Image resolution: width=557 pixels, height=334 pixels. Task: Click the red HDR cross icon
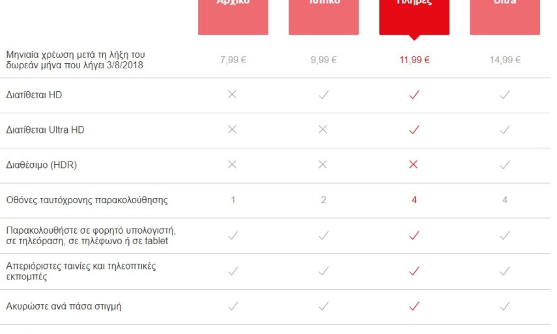[x=414, y=165]
